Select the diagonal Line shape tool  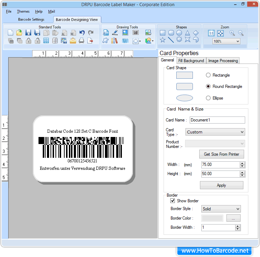coord(171,40)
